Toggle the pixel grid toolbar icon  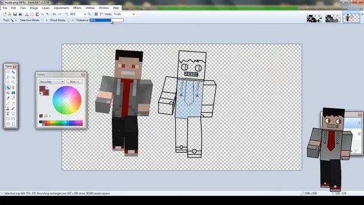click(96, 14)
